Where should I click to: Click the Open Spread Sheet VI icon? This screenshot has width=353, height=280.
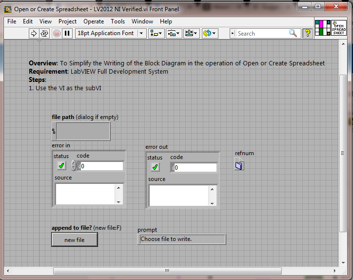[x=338, y=28]
